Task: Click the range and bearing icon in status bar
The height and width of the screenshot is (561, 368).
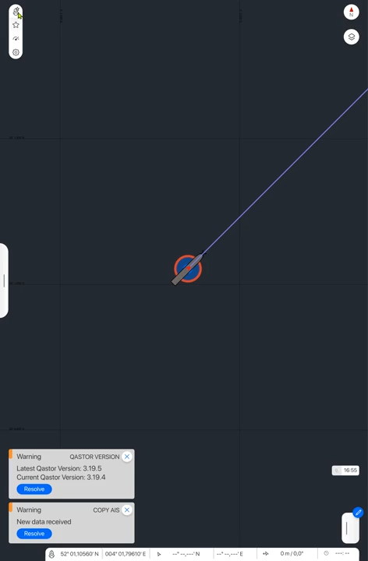Action: pos(266,553)
